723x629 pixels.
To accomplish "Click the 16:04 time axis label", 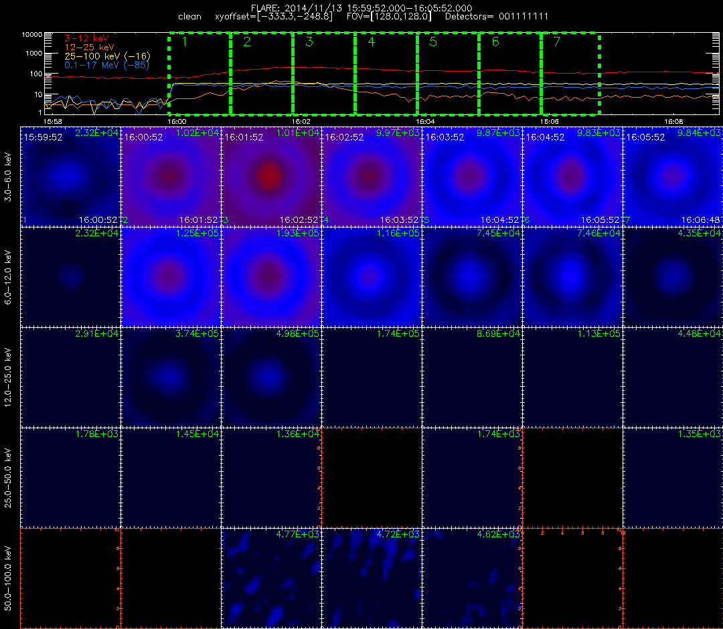I will click(425, 121).
